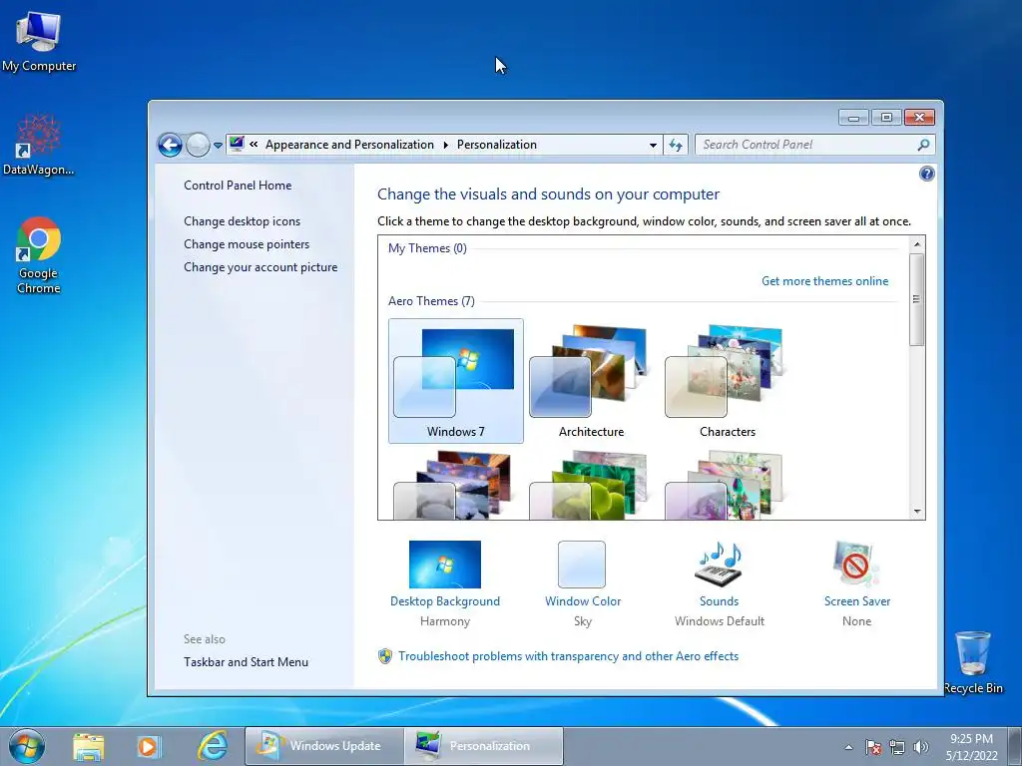Click the Screen Saver text link
This screenshot has width=1022, height=766.
point(857,601)
